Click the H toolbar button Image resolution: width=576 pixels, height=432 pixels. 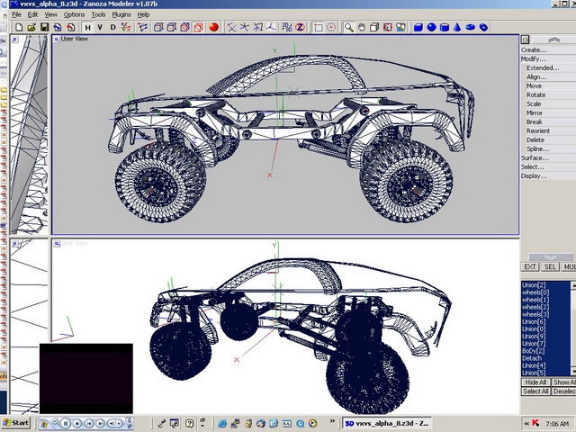[x=87, y=27]
